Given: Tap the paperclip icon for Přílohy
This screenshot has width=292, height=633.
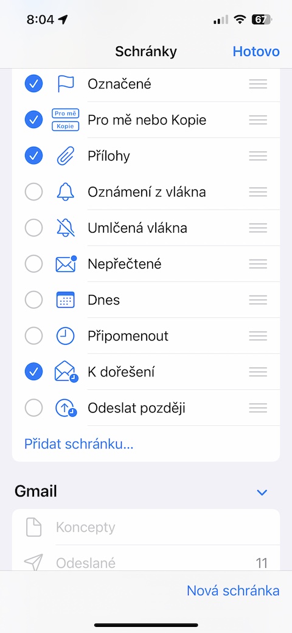Looking at the screenshot, I should pos(65,156).
